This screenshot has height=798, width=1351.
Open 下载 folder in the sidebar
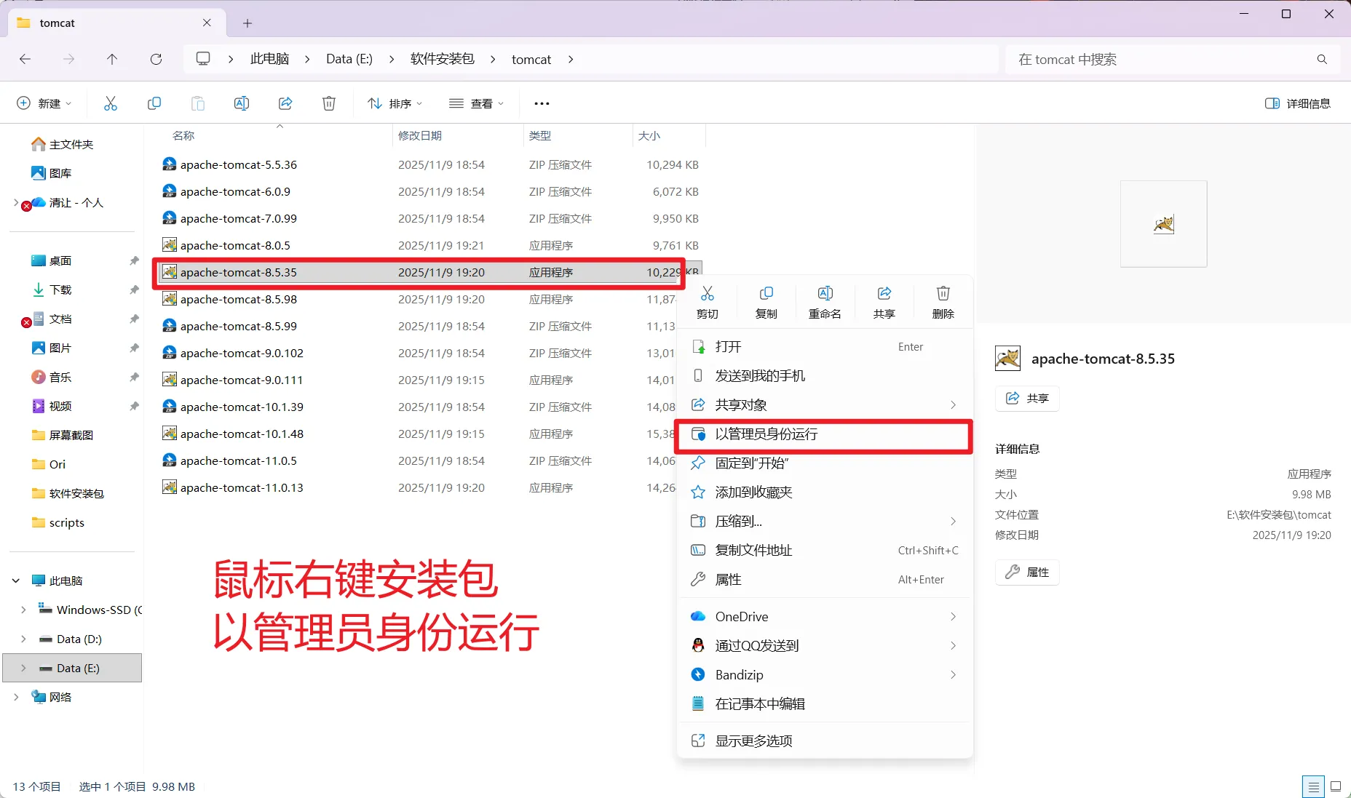(x=60, y=290)
